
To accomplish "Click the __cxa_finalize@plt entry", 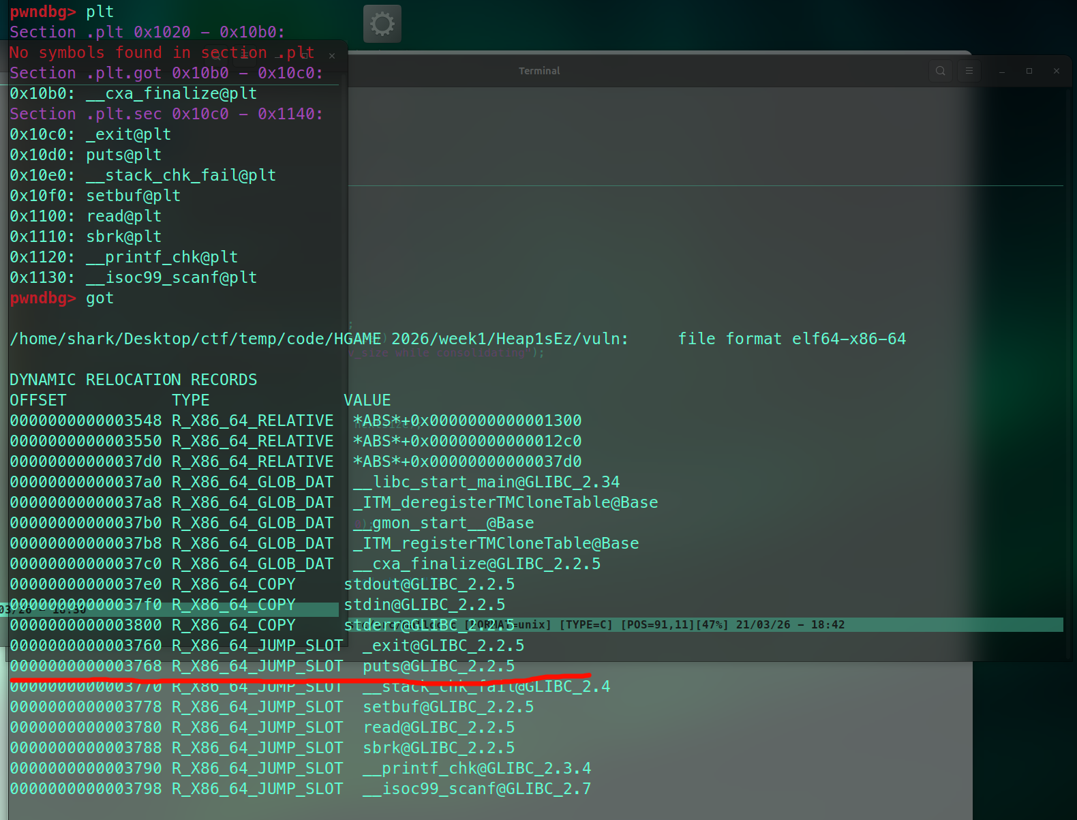I will (133, 93).
